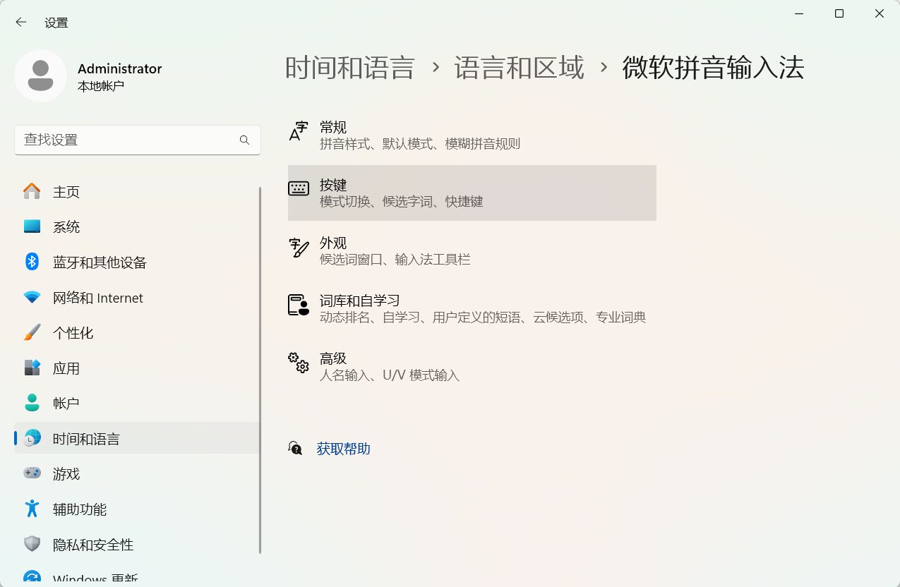Click the Administrator account avatar
900x587 pixels.
pyautogui.click(x=41, y=75)
